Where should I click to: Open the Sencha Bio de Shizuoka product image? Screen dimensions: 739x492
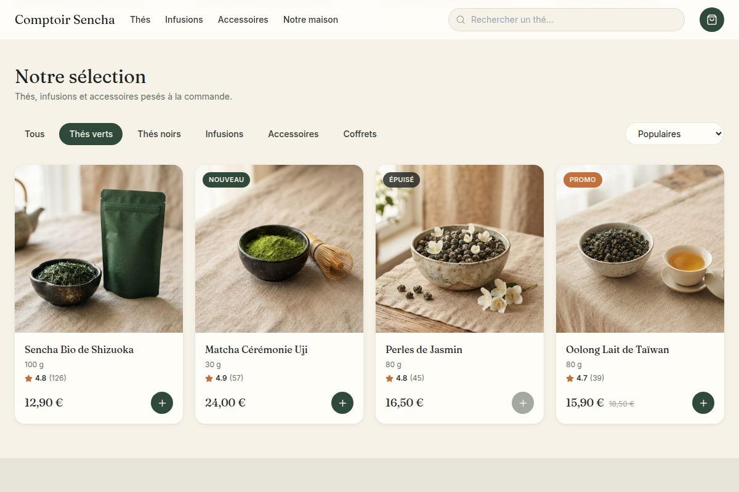99,248
